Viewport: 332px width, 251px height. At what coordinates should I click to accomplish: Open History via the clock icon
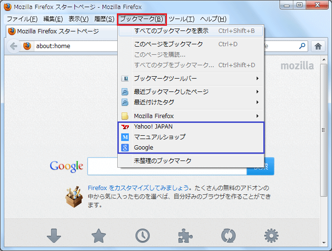[142, 235]
